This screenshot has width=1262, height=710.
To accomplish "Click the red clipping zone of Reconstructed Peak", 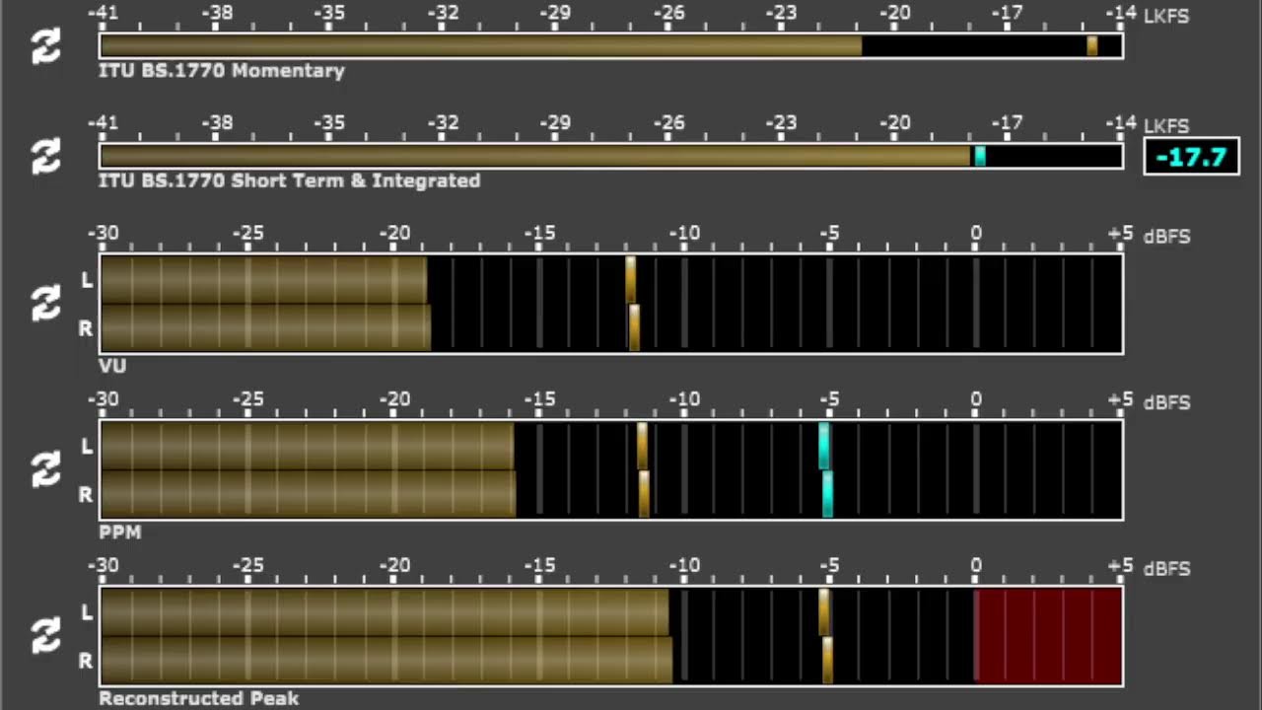I will [x=1048, y=636].
